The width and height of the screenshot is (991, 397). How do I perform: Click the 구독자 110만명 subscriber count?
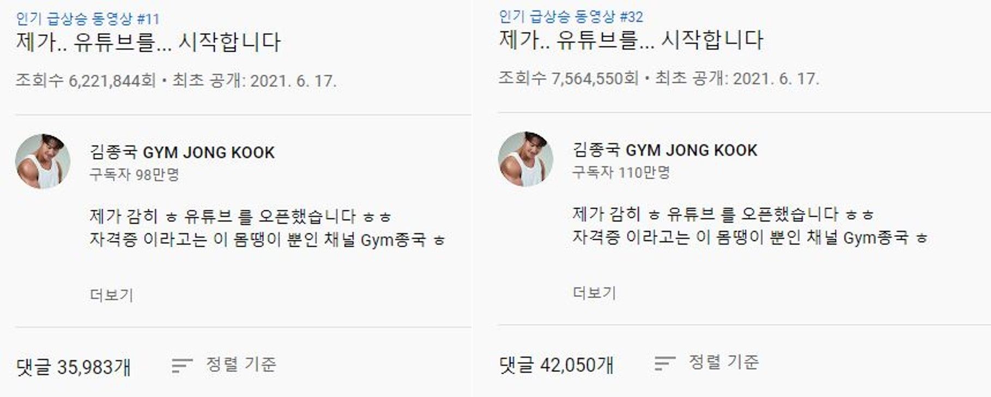coord(621,173)
